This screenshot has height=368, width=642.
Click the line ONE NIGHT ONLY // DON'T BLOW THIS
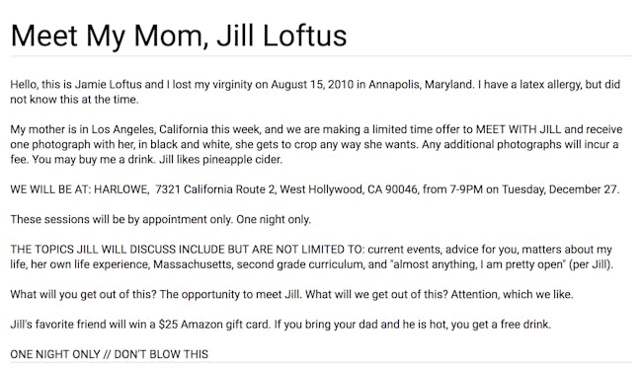pos(110,354)
